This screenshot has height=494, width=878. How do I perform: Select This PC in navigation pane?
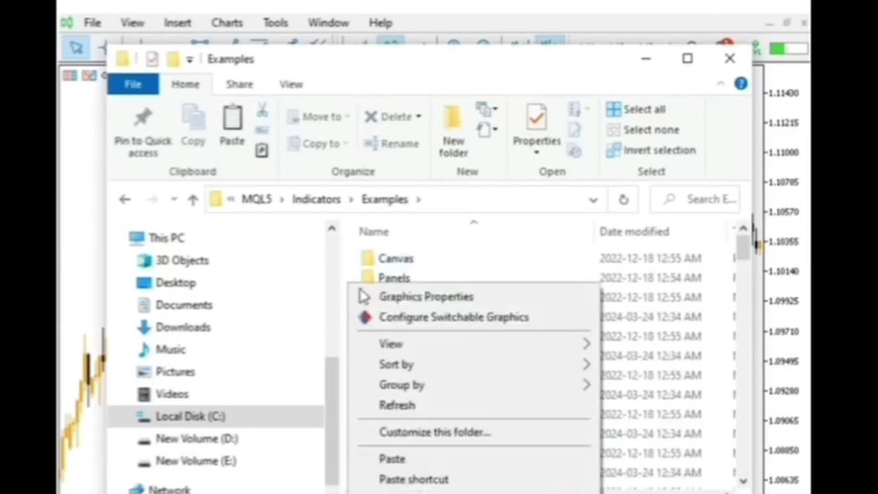(156, 238)
